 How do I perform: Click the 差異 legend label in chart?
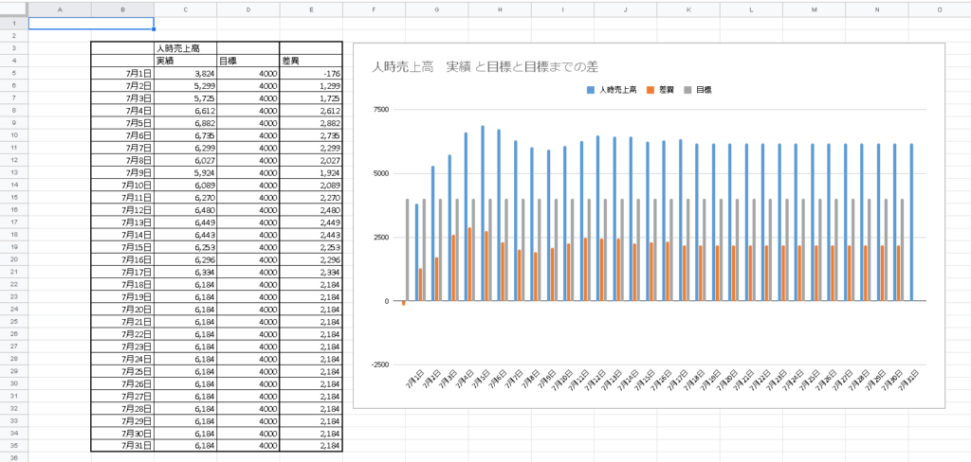pyautogui.click(x=667, y=90)
